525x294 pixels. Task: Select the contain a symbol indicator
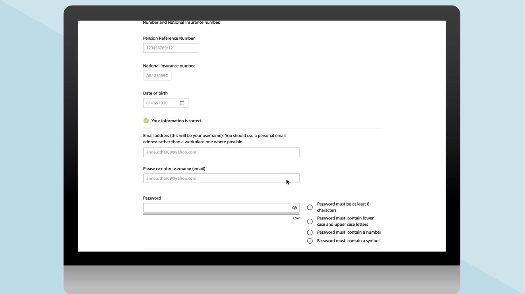(310, 241)
